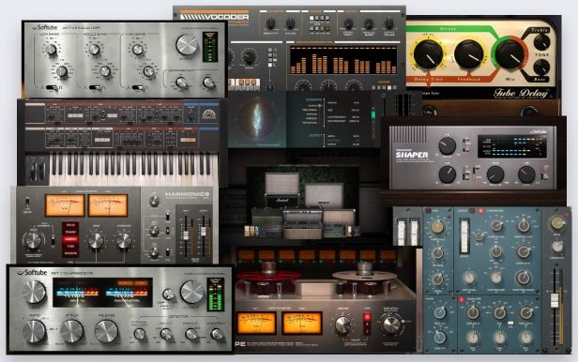
Task: Click the LED level display on Transient Shaper
Action: click(512, 145)
